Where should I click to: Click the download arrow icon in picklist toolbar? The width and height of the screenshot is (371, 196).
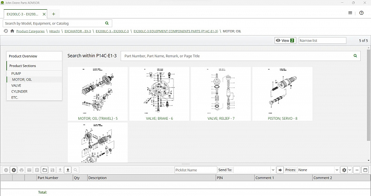click(x=60, y=170)
